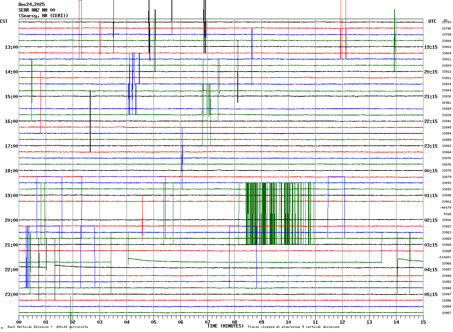Click the 19:15 UTC time label

click(x=431, y=47)
